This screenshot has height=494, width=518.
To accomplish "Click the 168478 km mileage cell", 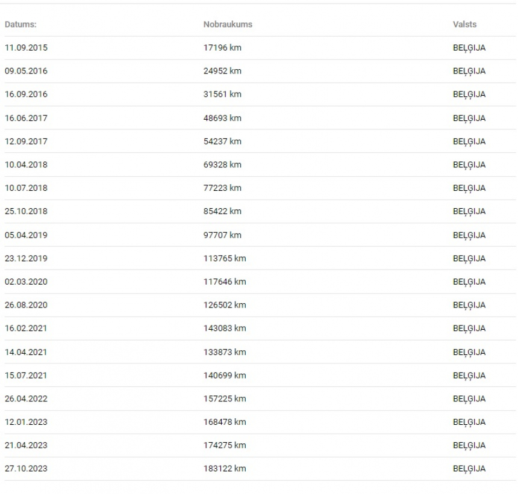I will [225, 422].
